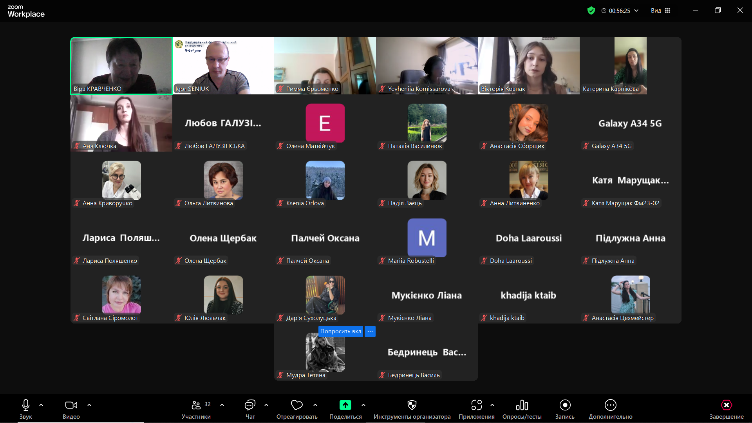Click Ksenia Orlova muted mic icon

(280, 203)
